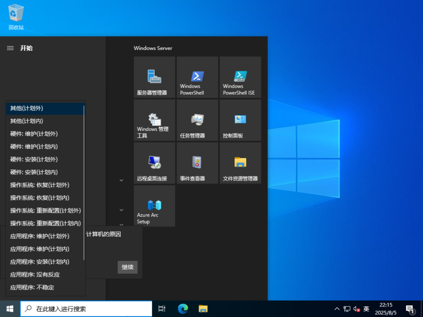Open the Start menu hamburger menu

pos(10,48)
